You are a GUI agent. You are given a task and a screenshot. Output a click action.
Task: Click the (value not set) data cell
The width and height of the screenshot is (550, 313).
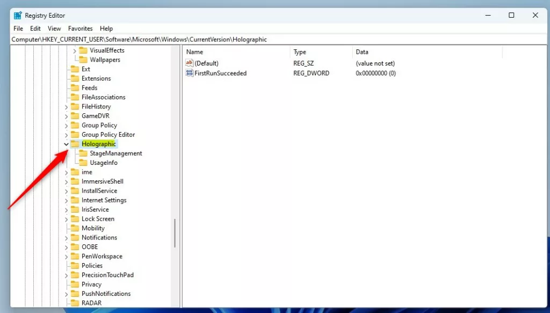(x=375, y=63)
